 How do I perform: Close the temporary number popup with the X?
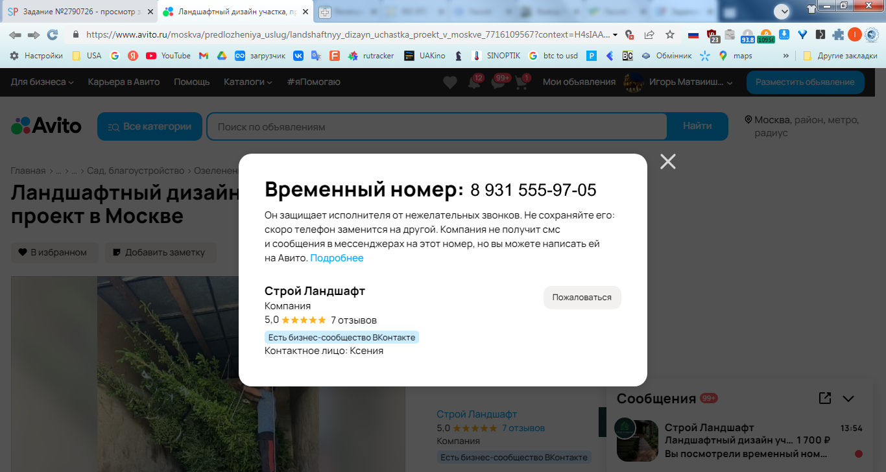click(668, 161)
